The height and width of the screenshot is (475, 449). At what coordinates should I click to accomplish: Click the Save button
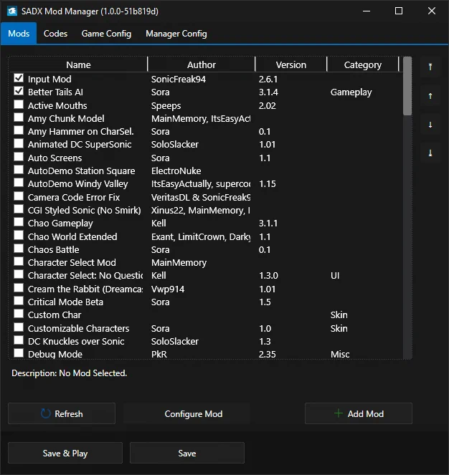pyautogui.click(x=187, y=454)
